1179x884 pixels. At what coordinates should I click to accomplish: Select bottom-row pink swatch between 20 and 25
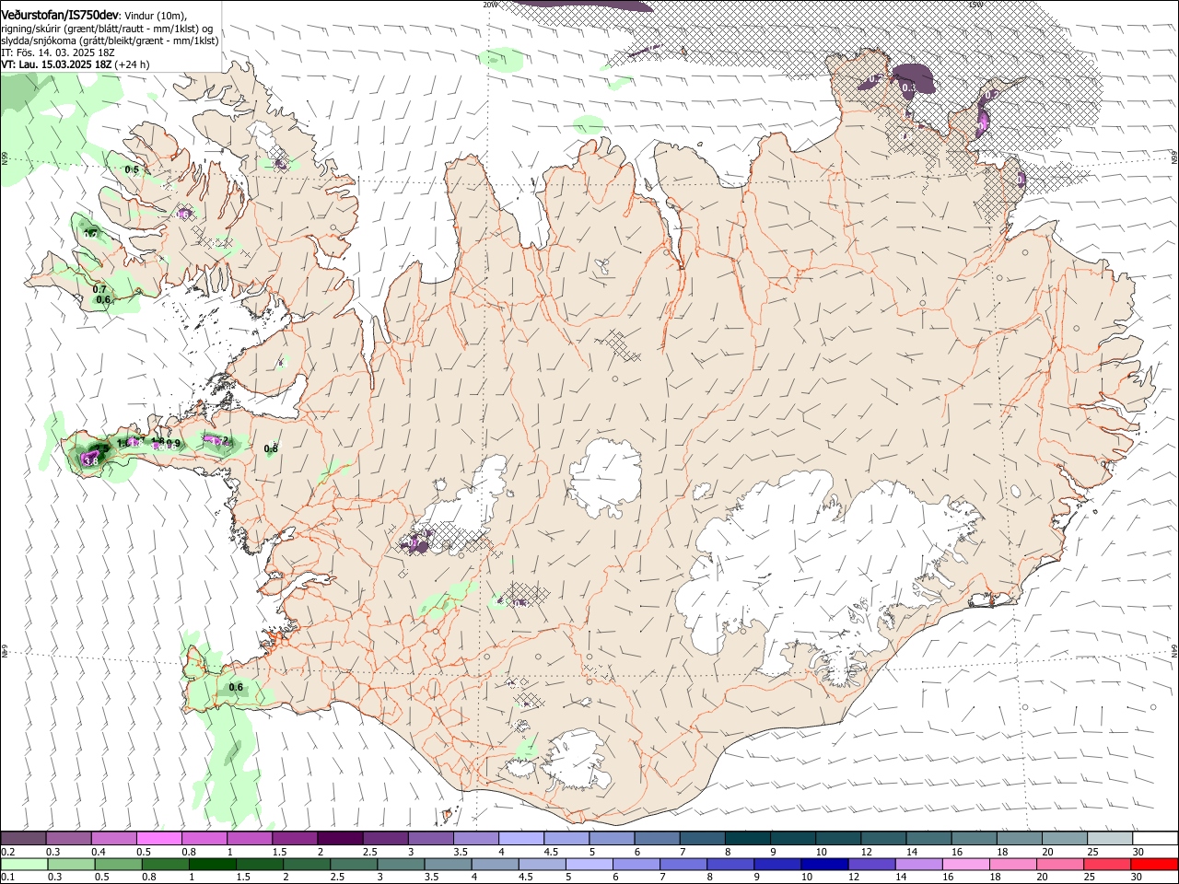[1059, 864]
